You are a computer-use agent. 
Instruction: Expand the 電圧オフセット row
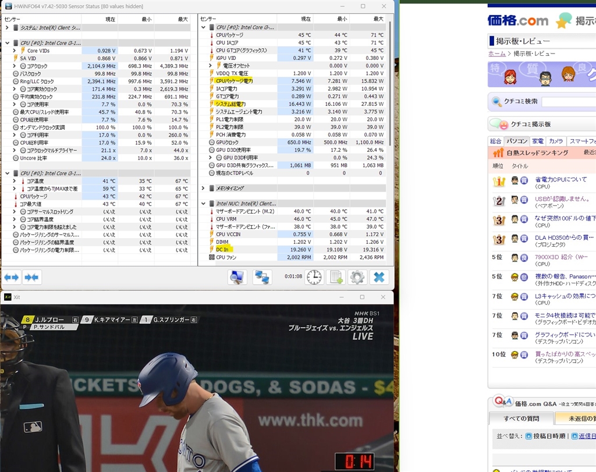pos(211,66)
